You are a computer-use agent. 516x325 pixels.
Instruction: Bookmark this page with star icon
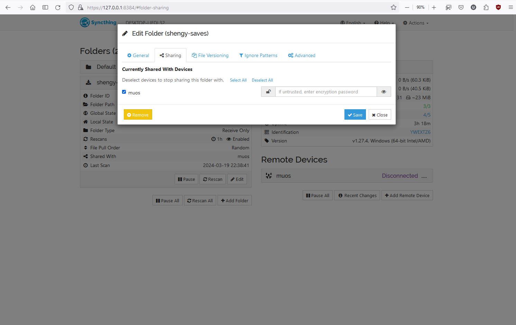[394, 7]
